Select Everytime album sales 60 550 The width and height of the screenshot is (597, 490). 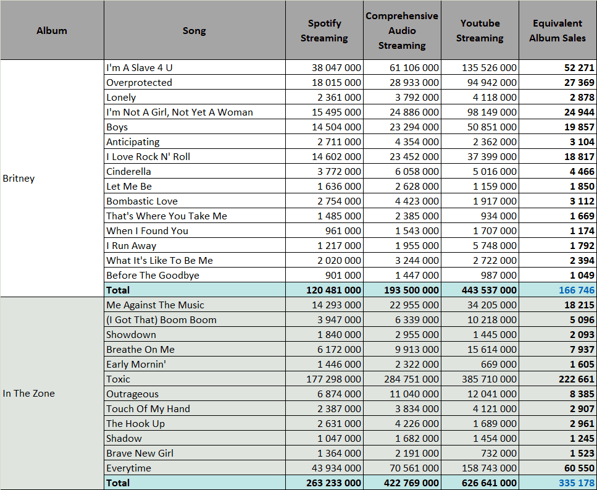coord(557,468)
